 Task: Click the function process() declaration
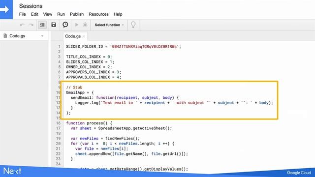(x=89, y=123)
